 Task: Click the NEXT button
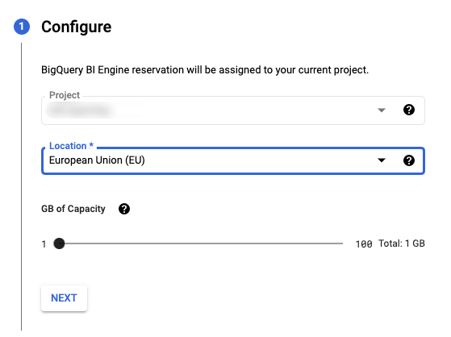(x=64, y=297)
